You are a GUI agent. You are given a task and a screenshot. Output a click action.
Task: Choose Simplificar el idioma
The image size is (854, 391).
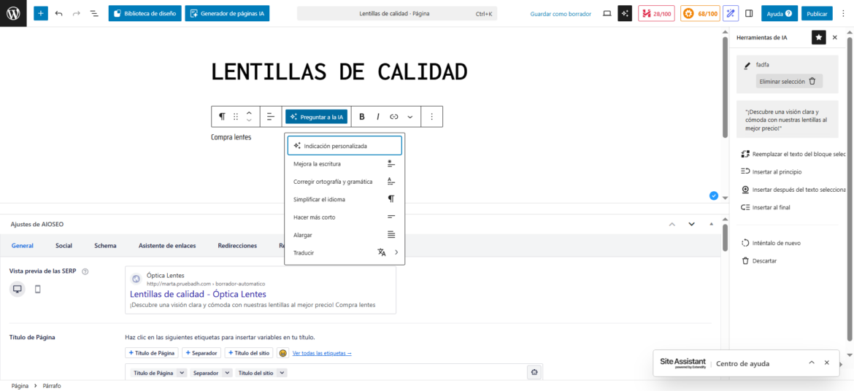345,199
